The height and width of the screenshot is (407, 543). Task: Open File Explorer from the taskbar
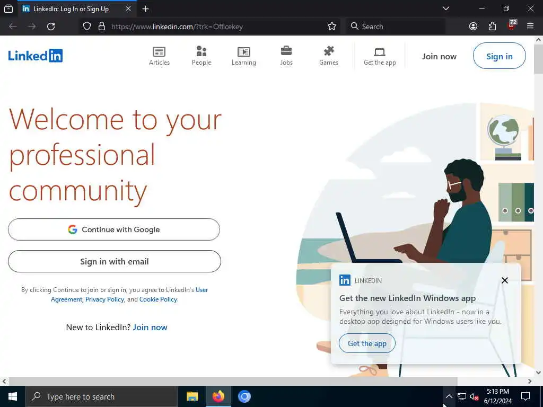pyautogui.click(x=192, y=396)
